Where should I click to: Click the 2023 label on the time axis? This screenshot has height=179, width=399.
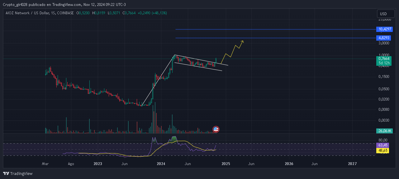(x=98, y=163)
